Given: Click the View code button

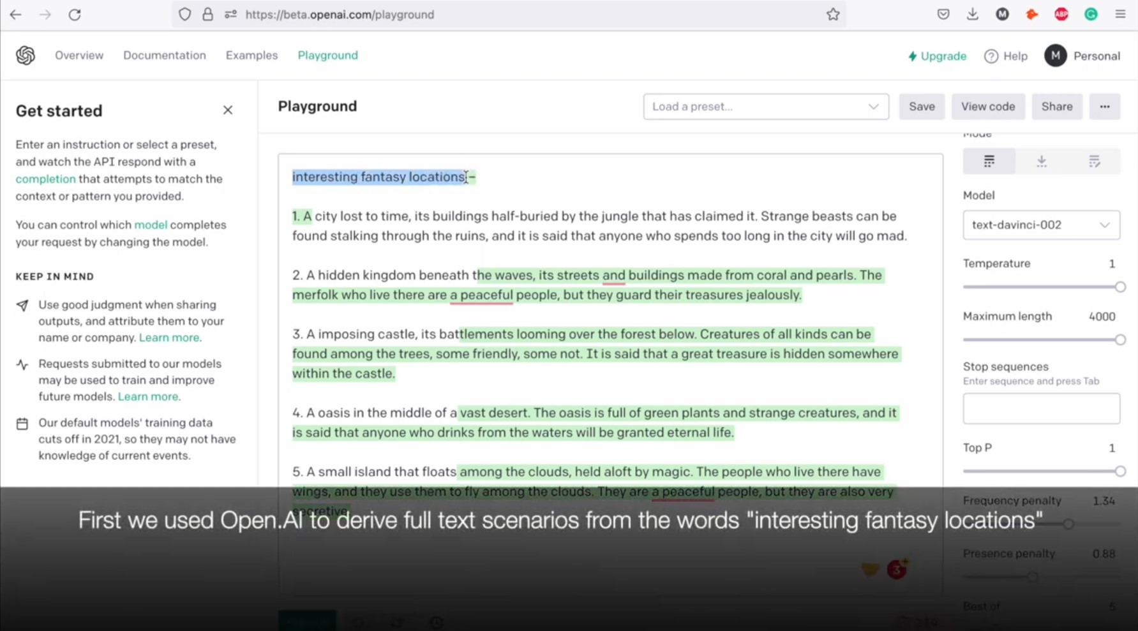Looking at the screenshot, I should click(988, 107).
